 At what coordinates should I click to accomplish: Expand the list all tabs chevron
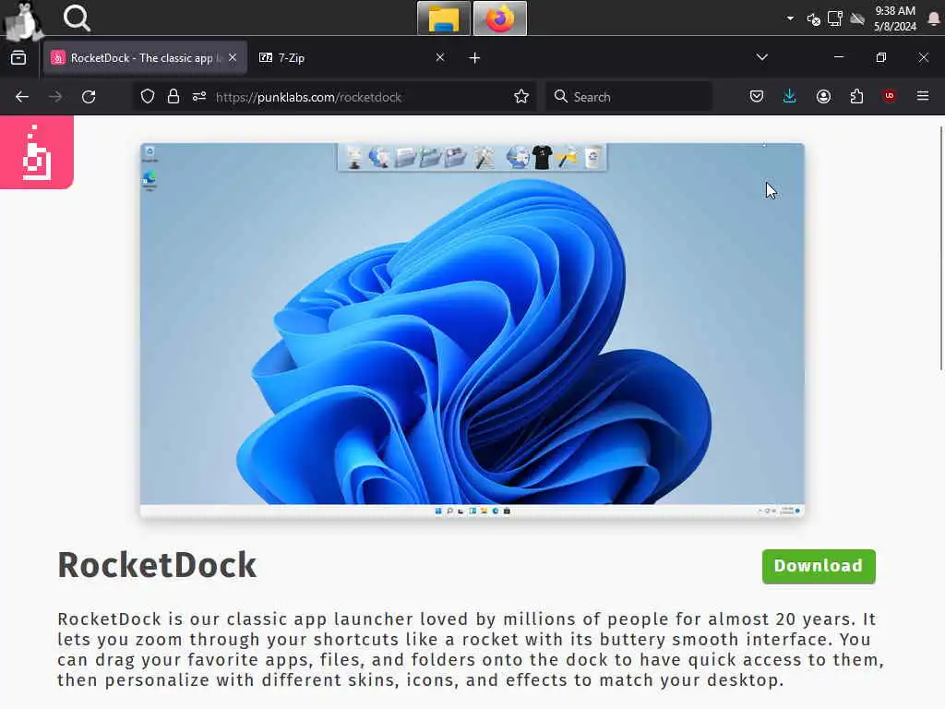(x=761, y=57)
